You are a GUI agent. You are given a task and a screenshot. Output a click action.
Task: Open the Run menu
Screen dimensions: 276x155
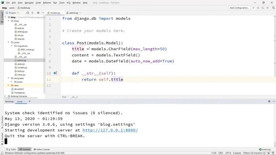[55, 3]
